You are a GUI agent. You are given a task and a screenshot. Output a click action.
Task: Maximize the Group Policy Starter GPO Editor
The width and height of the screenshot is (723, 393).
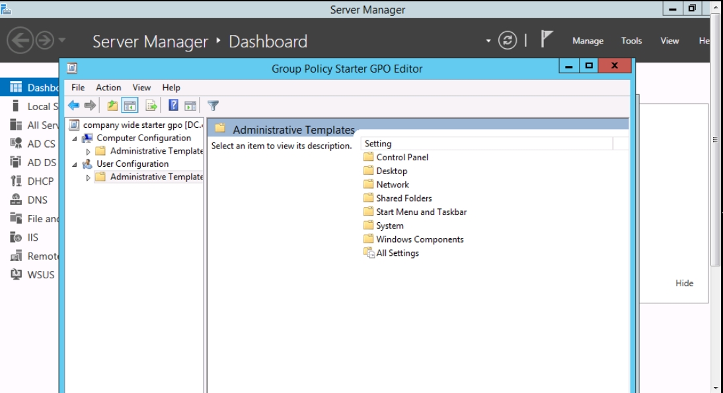pos(588,66)
